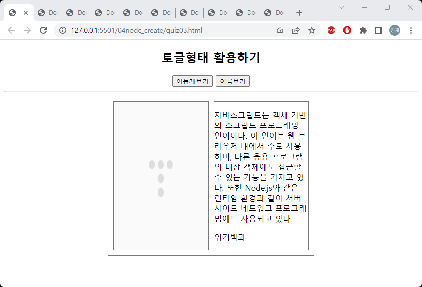Follow the 위키백과 link

pos(230,237)
